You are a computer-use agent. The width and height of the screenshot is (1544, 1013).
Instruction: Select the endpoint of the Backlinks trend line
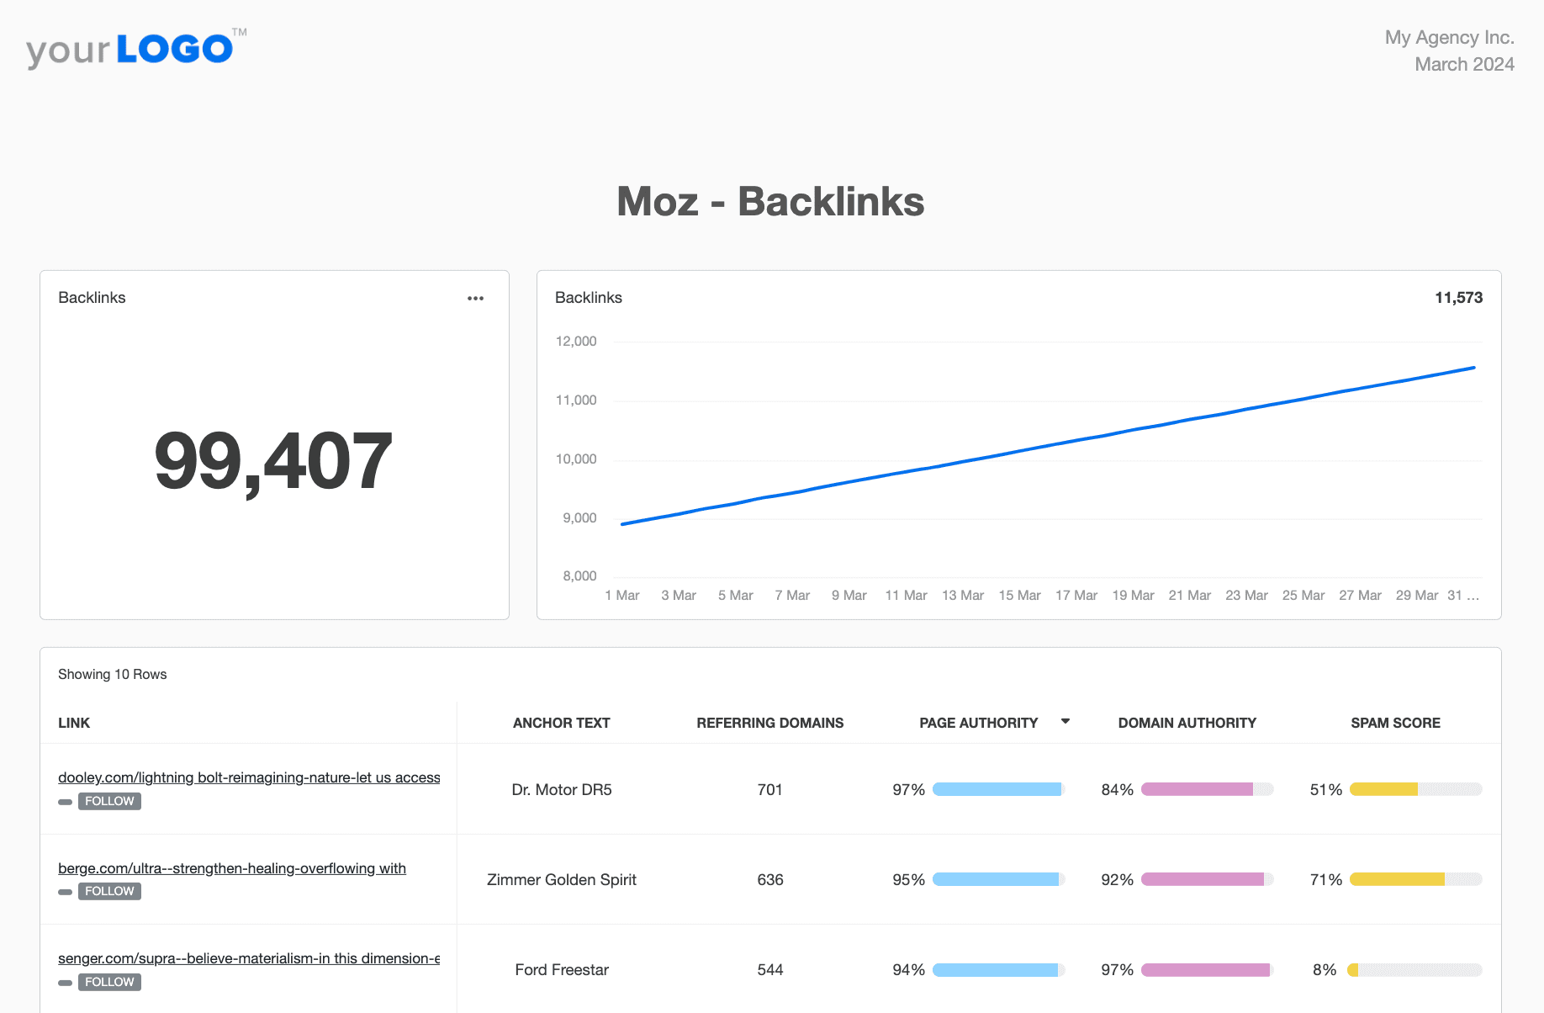(1474, 368)
